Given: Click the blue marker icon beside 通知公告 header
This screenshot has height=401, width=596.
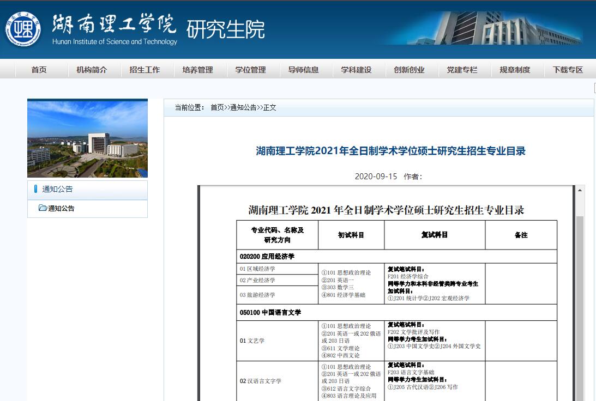Looking at the screenshot, I should [x=36, y=189].
